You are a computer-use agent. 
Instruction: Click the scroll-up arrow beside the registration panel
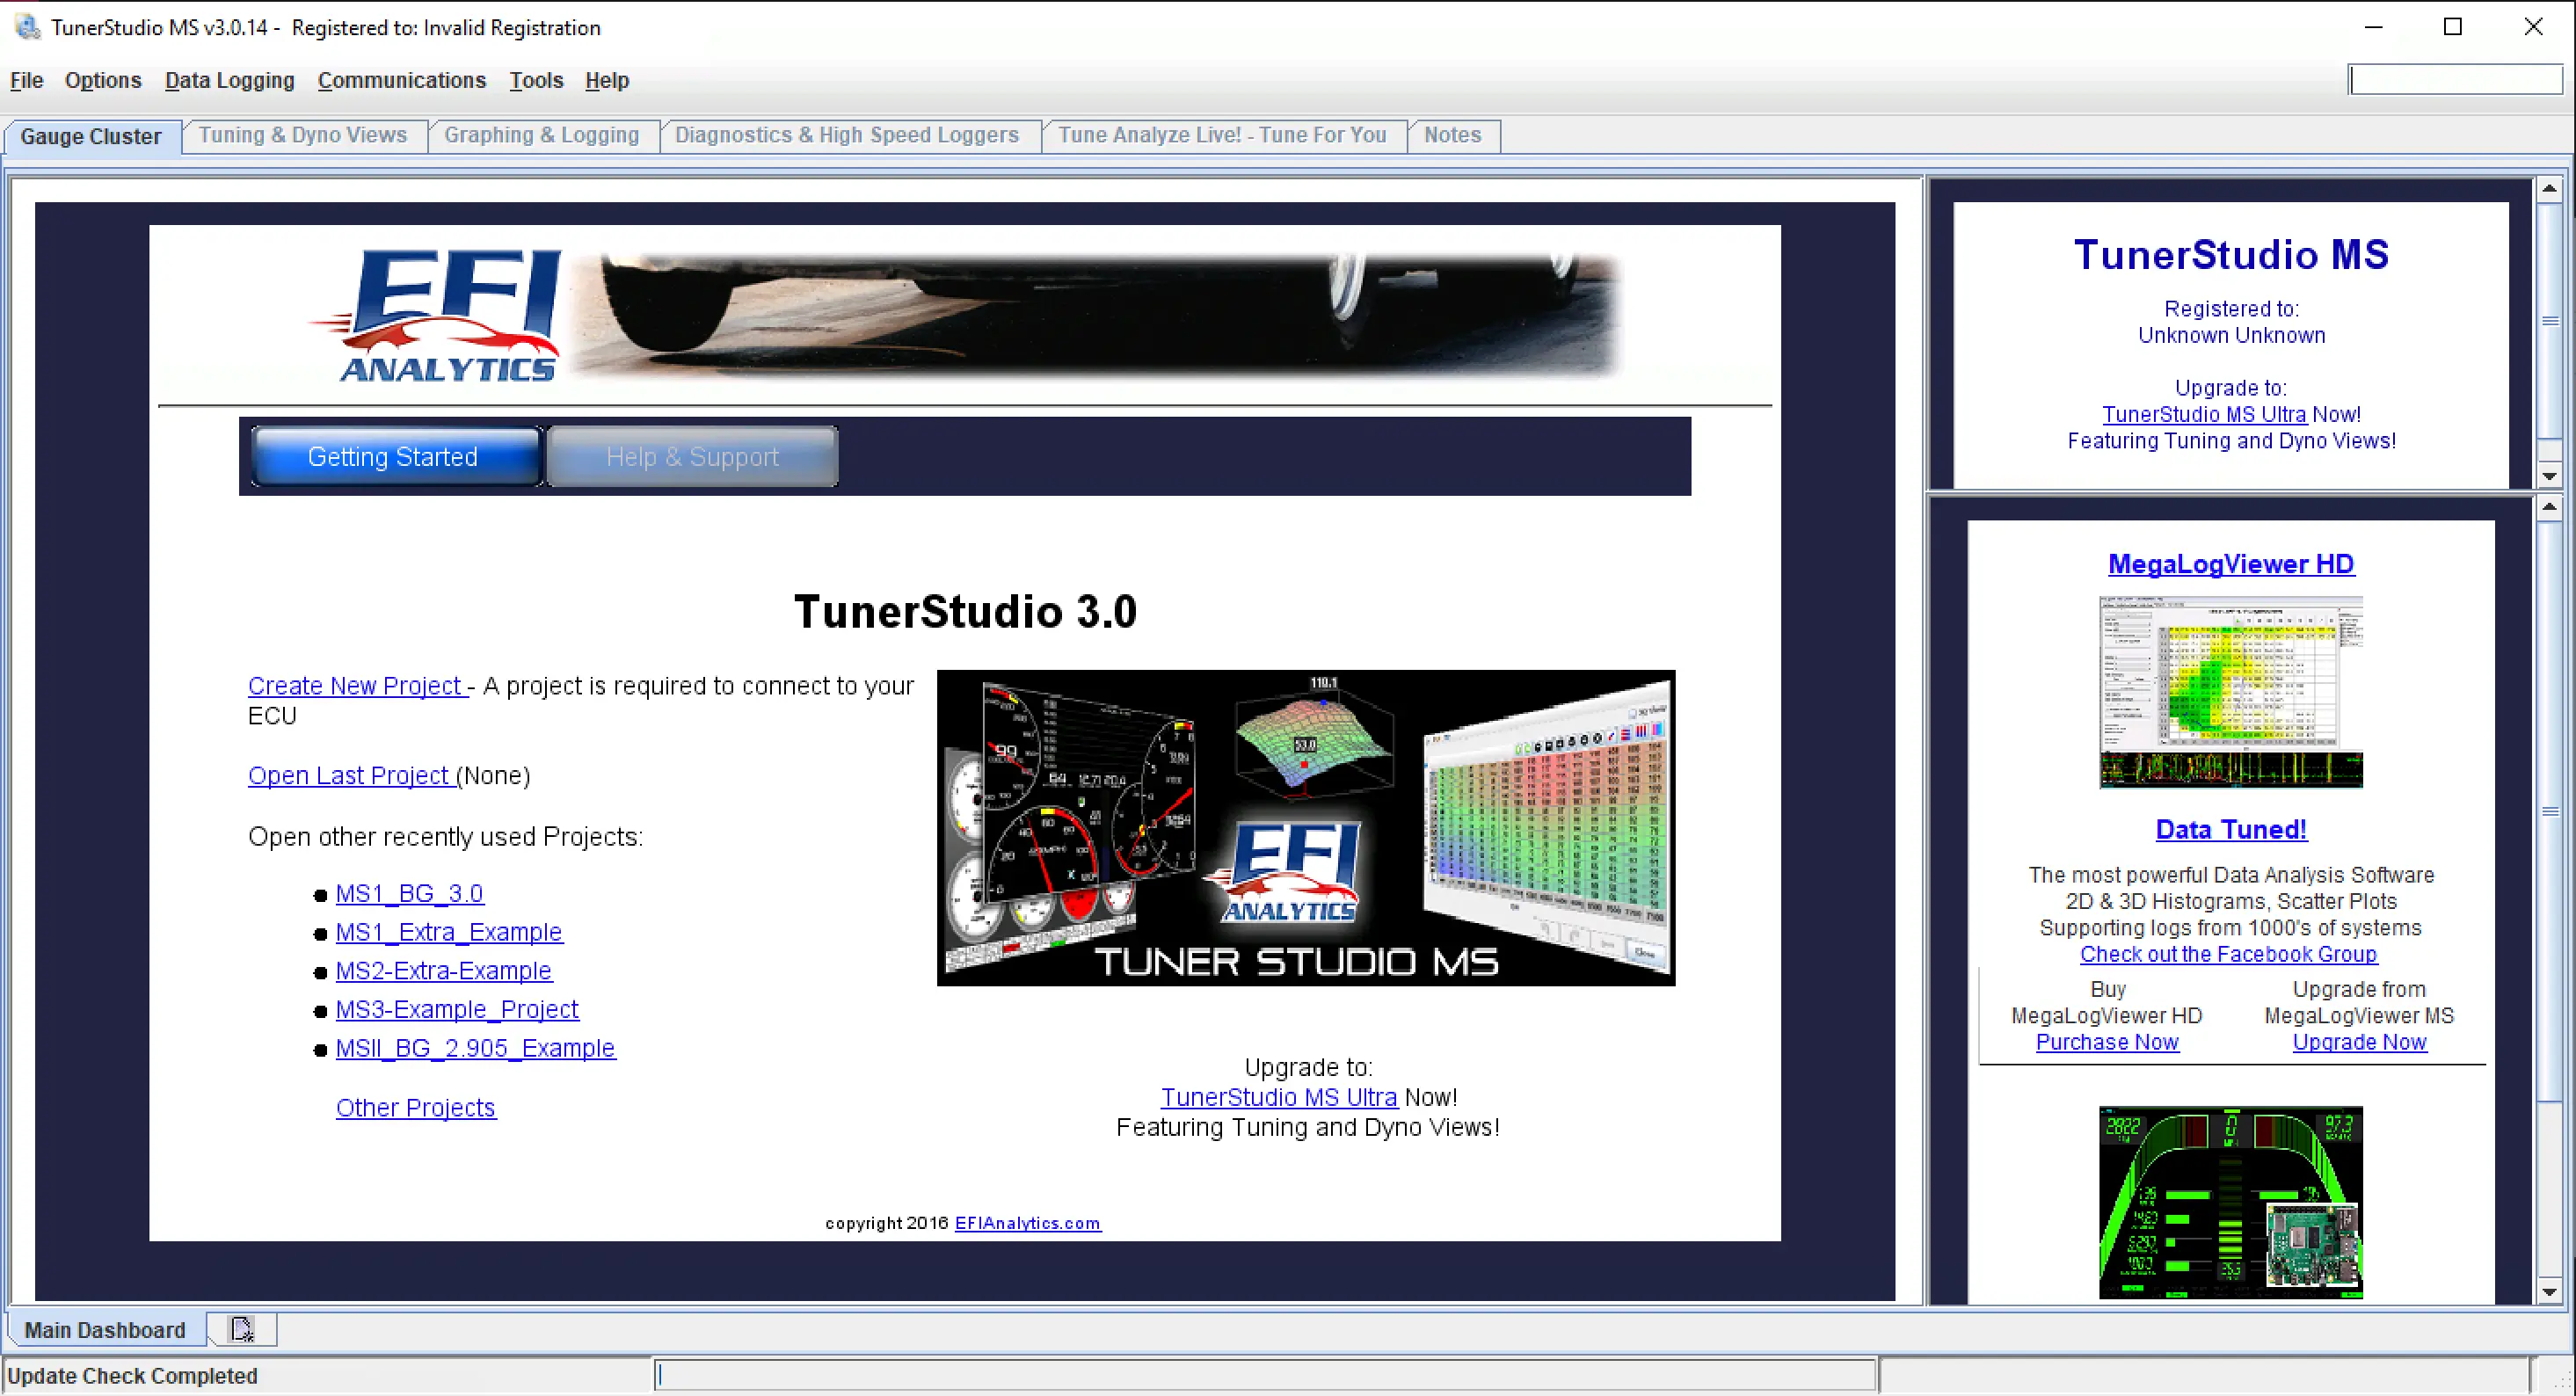point(2549,187)
